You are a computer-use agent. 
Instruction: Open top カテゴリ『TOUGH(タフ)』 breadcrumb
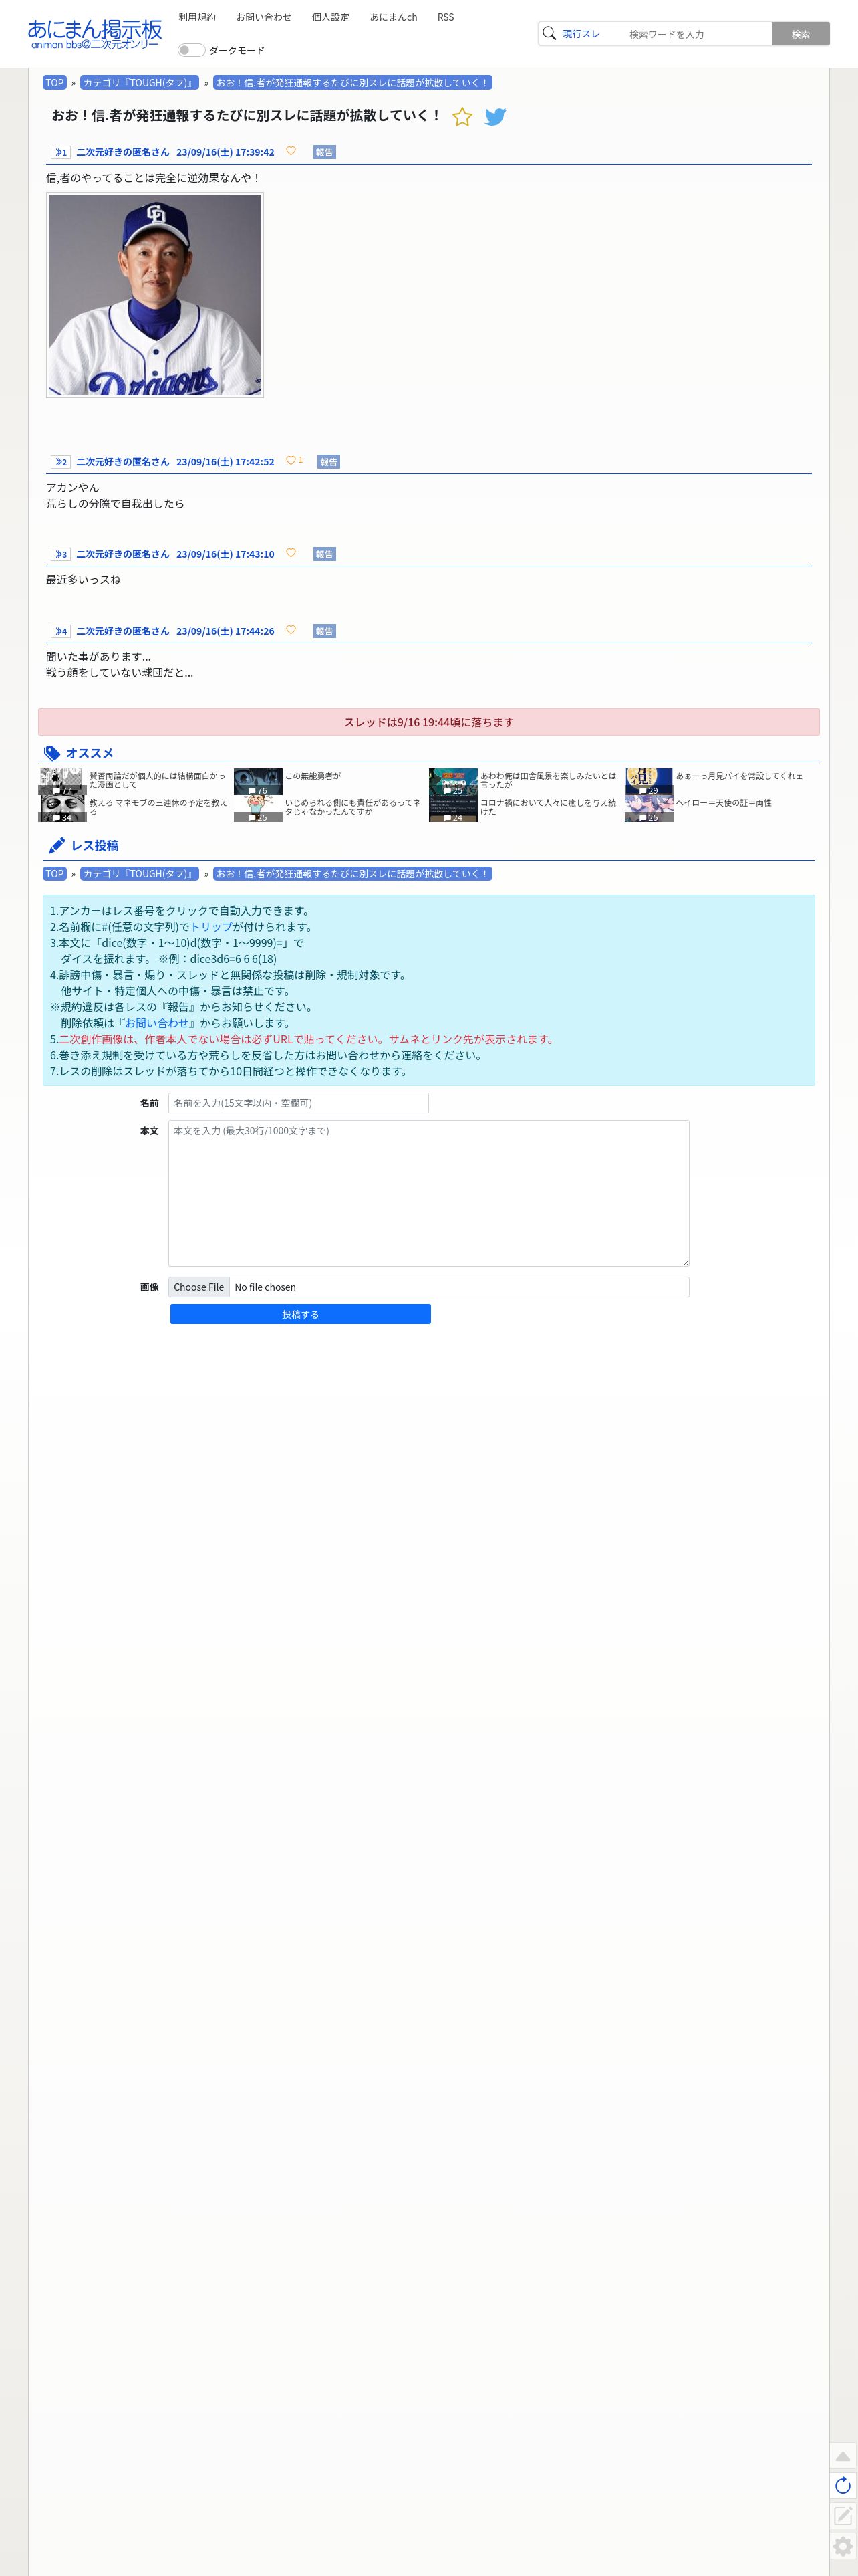pos(139,83)
